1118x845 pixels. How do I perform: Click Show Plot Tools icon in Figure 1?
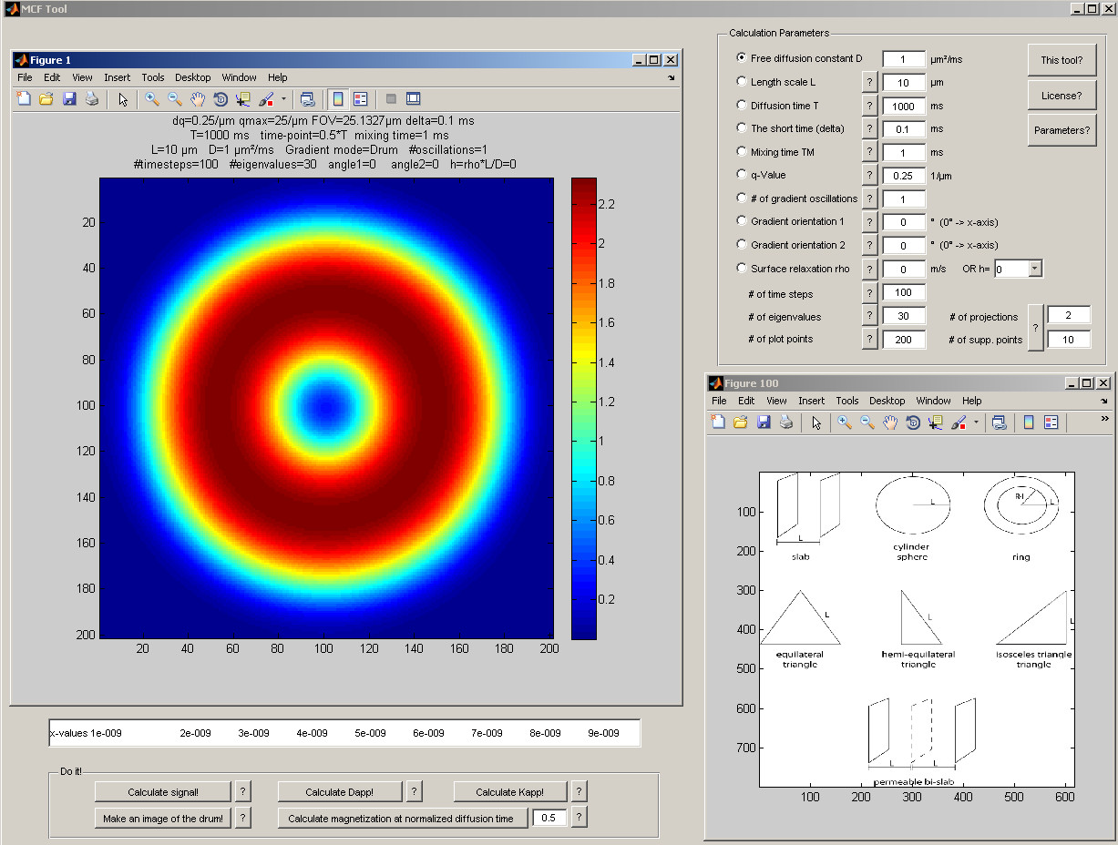click(413, 98)
